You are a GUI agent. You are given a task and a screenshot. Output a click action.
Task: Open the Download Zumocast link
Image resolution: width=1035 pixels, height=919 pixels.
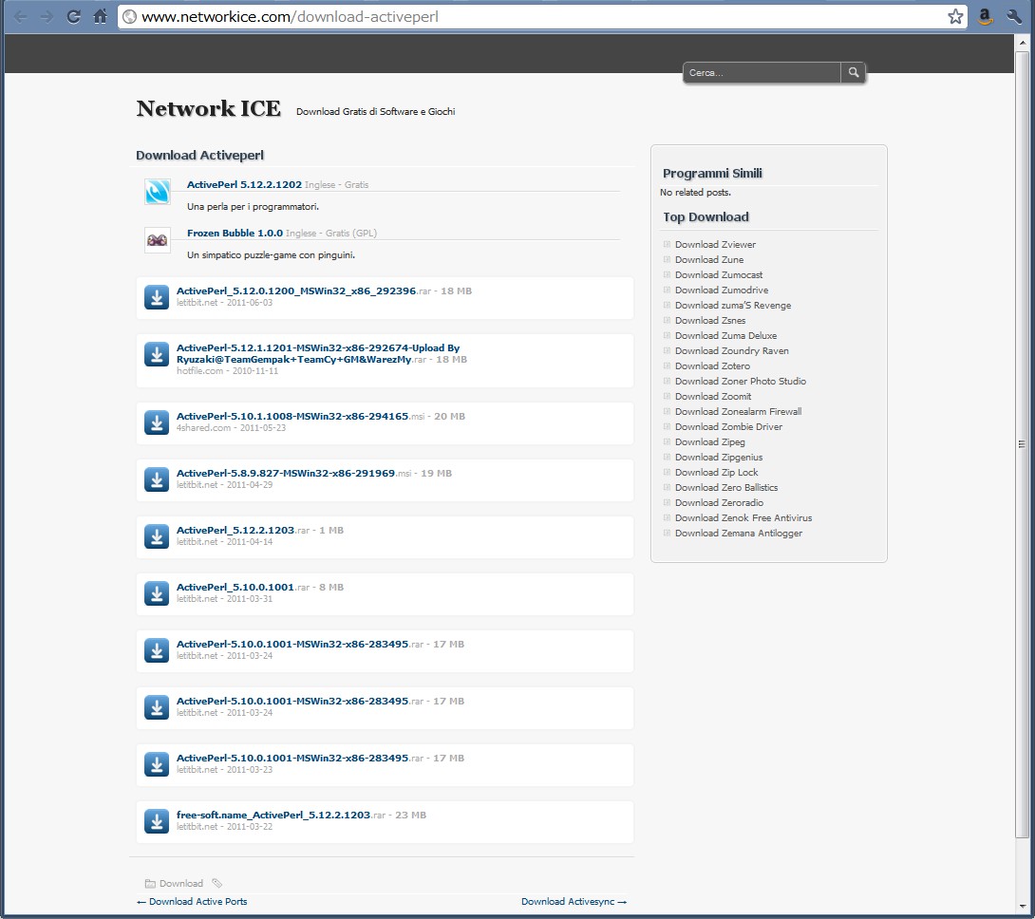(718, 274)
